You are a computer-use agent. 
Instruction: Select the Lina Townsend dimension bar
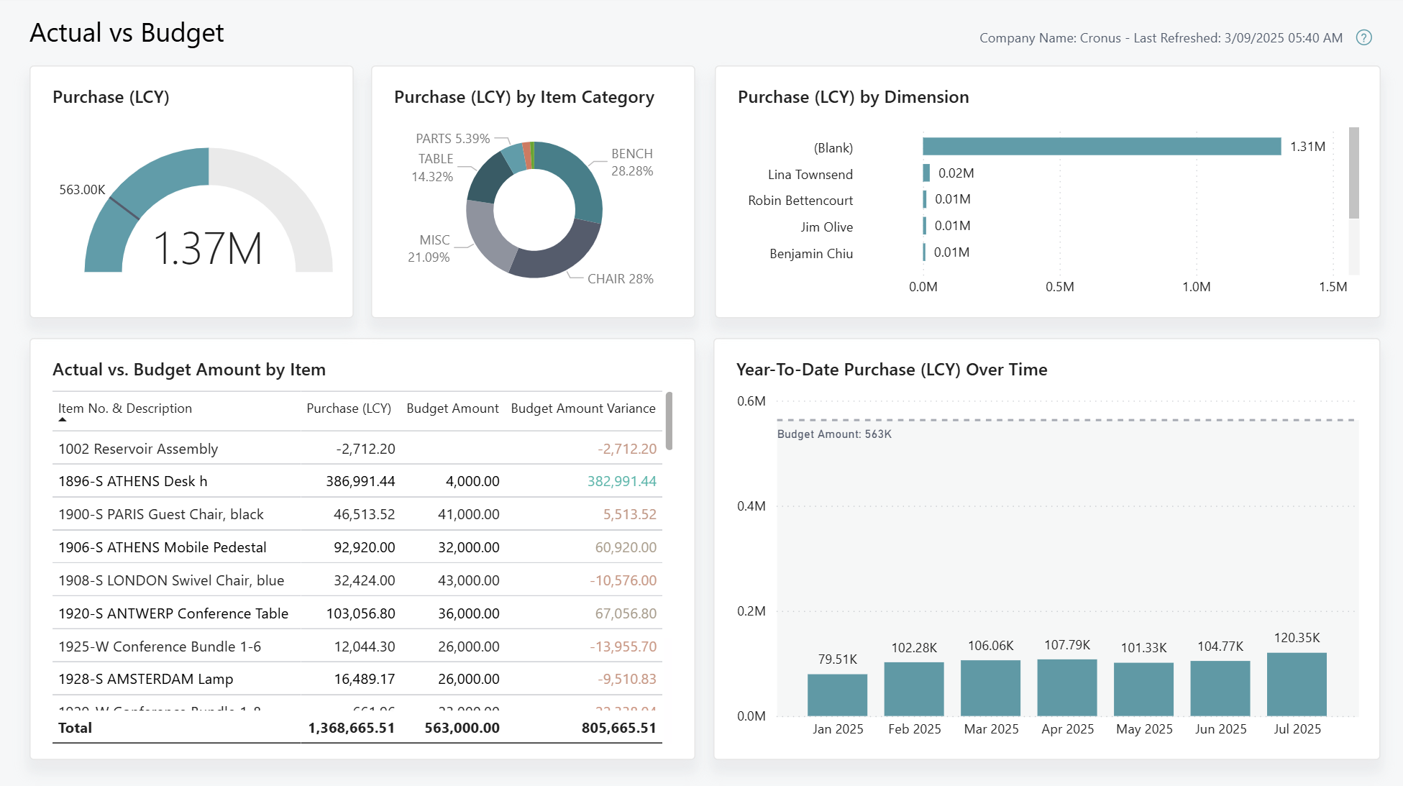(926, 173)
